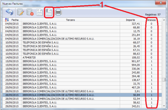168x110 pixels.
Task: Sort by the Tercero column header
Action: 70,20
